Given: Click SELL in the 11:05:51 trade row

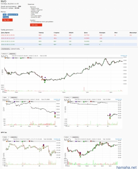Looking at the screenshot, I should (x=55, y=35).
